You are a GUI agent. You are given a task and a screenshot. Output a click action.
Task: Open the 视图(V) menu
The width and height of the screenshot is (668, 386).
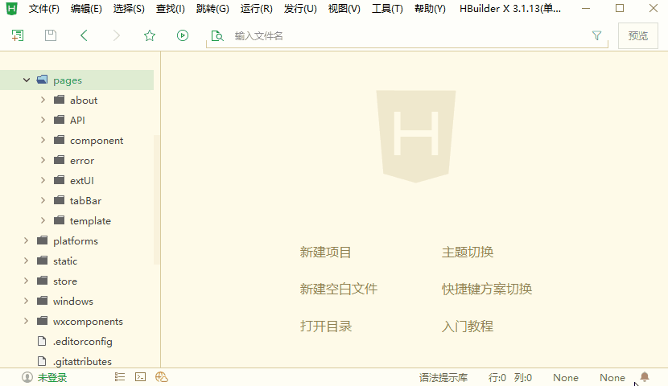tap(344, 9)
